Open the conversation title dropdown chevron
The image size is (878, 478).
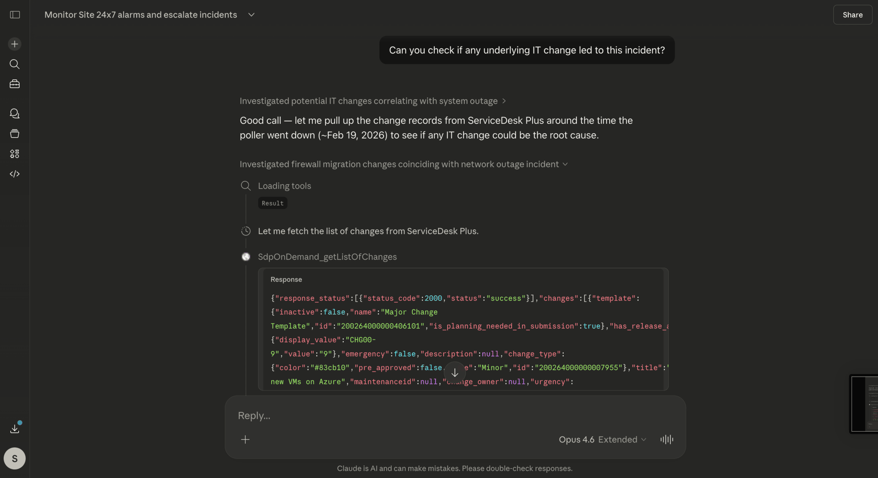(251, 15)
